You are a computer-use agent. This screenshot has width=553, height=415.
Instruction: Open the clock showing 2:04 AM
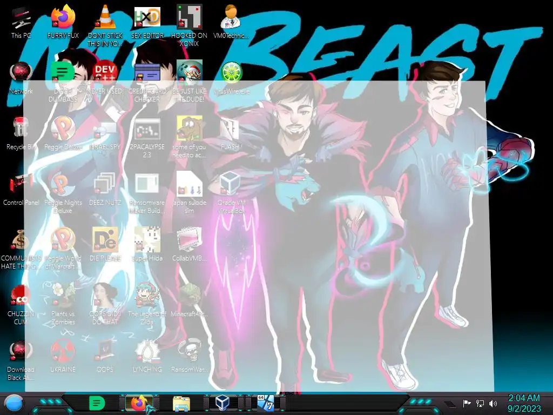pyautogui.click(x=524, y=403)
